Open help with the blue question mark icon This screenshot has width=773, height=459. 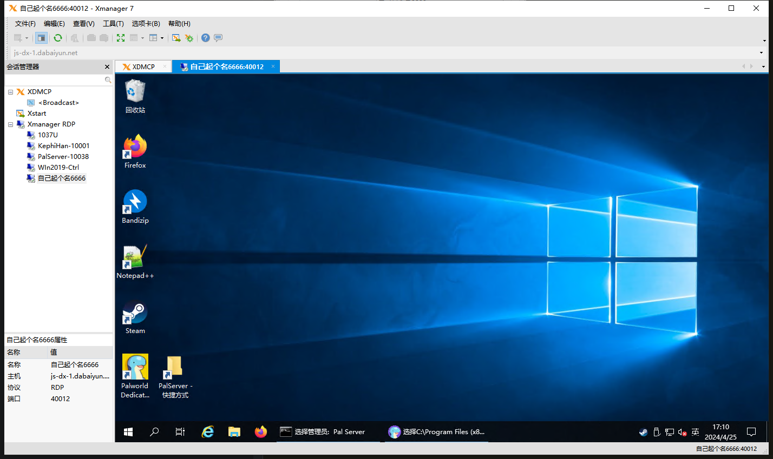point(206,38)
